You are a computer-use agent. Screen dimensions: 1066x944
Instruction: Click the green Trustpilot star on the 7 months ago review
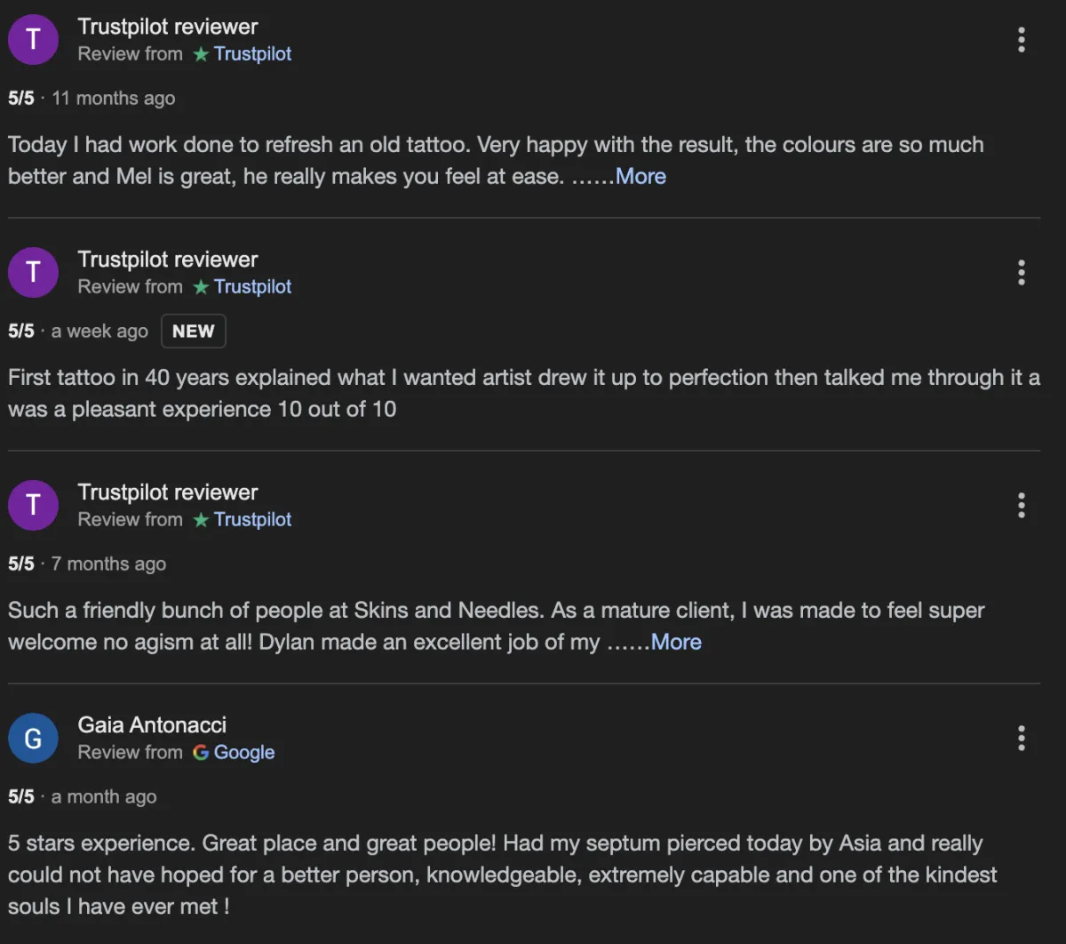201,519
